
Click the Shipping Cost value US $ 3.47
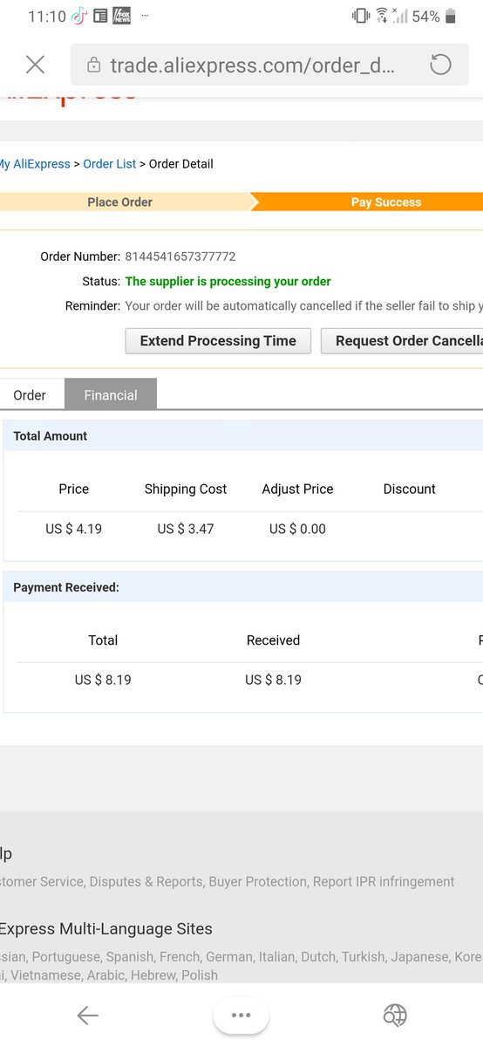[186, 529]
